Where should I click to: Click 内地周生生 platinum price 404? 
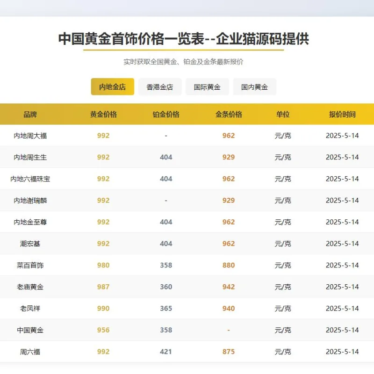[166, 157]
